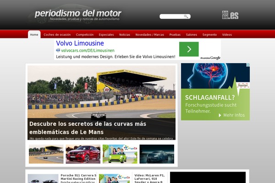Click the SCHLAGANFALL? ad heading
This screenshot has width=275, height=183.
coord(210,97)
